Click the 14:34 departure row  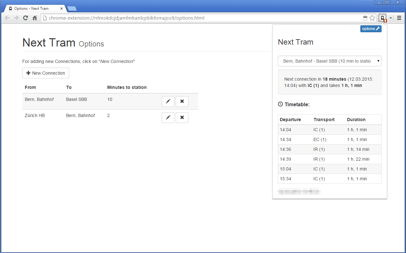[330, 139]
